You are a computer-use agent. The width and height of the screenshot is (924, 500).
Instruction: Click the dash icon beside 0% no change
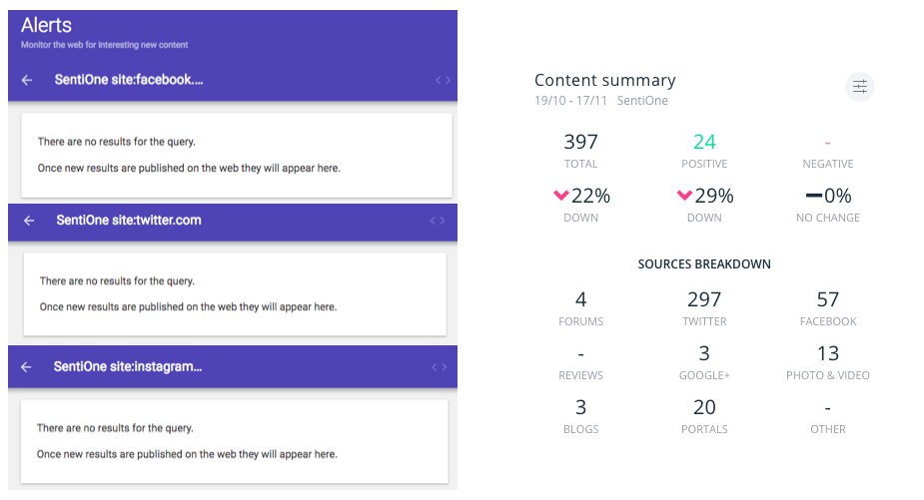[814, 196]
